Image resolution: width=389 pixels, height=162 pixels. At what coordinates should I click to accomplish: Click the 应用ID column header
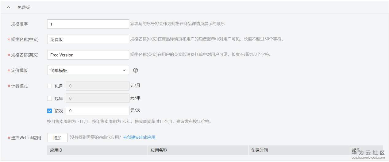(x=56, y=150)
